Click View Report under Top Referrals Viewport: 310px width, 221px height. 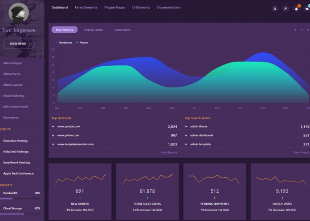click(169, 152)
